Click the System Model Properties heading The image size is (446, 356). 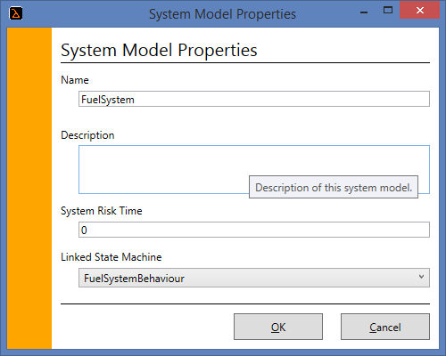point(159,50)
